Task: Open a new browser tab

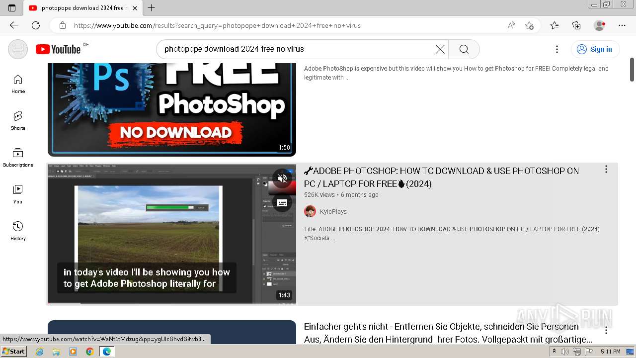Action: [152, 8]
